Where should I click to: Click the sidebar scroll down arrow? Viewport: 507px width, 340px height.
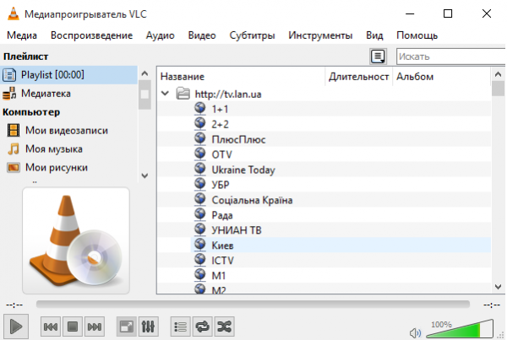pyautogui.click(x=144, y=175)
